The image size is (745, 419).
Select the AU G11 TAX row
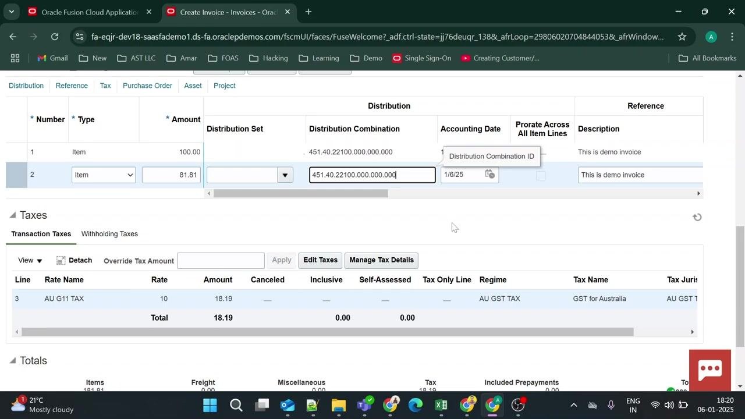pos(354,299)
